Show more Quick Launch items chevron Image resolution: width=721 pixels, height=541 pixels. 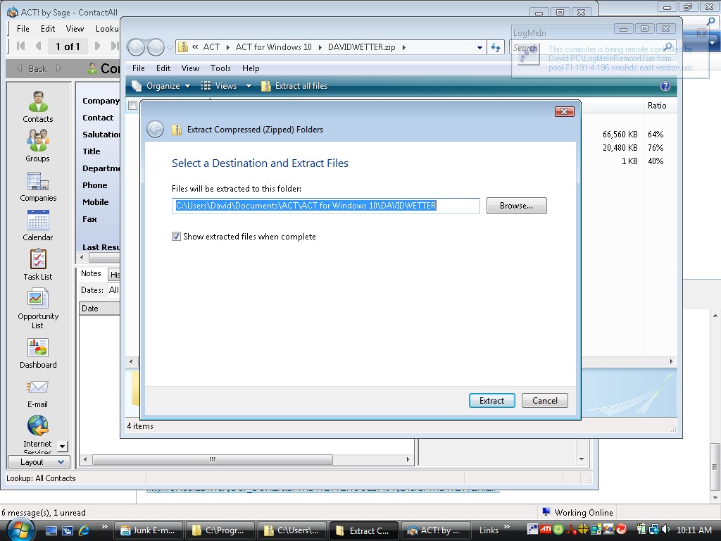(104, 527)
